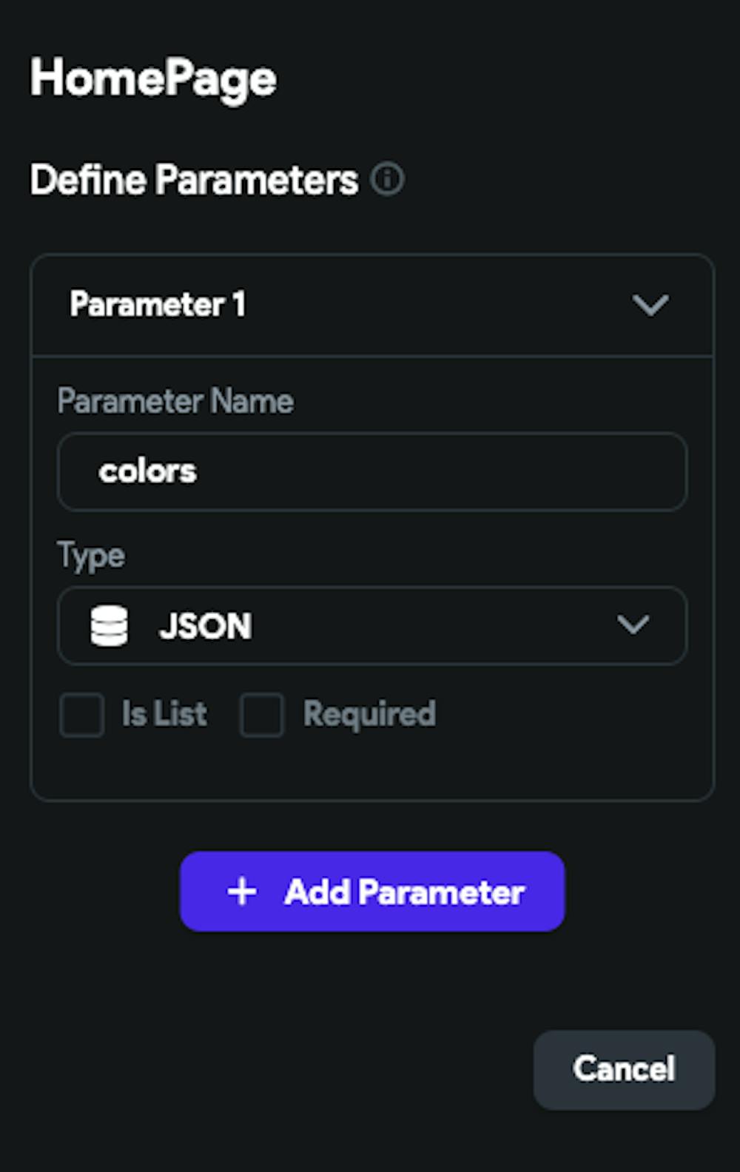
Task: Click the Parameter Name label
Action: [x=175, y=401]
